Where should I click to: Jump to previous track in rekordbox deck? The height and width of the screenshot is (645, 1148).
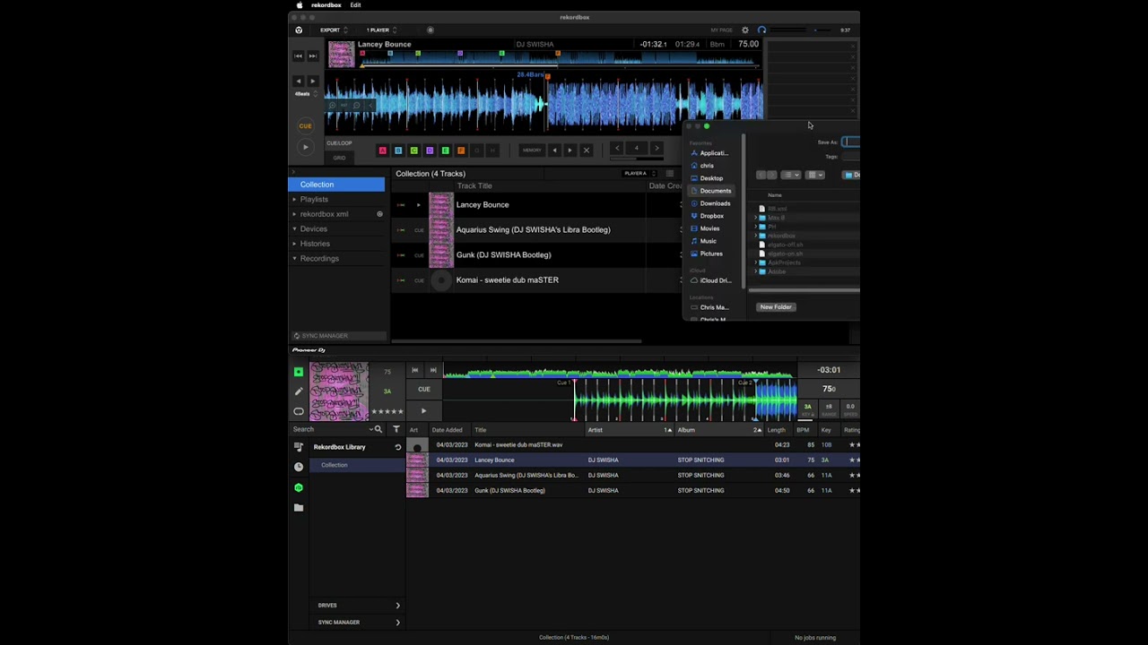299,56
